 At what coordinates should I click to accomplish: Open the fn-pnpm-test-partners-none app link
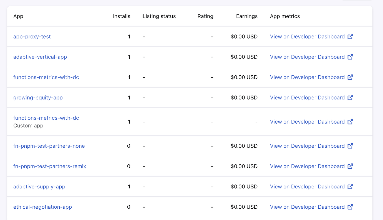(x=49, y=146)
